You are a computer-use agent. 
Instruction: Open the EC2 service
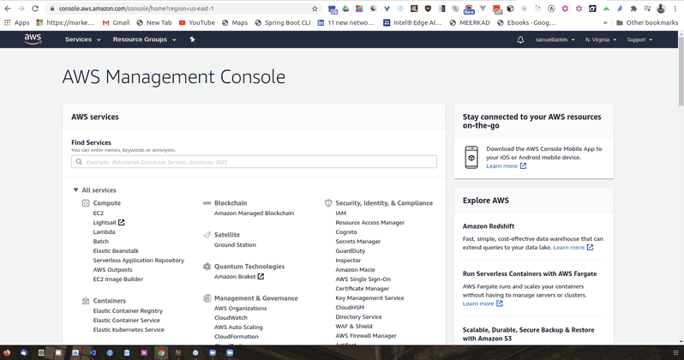click(x=99, y=213)
